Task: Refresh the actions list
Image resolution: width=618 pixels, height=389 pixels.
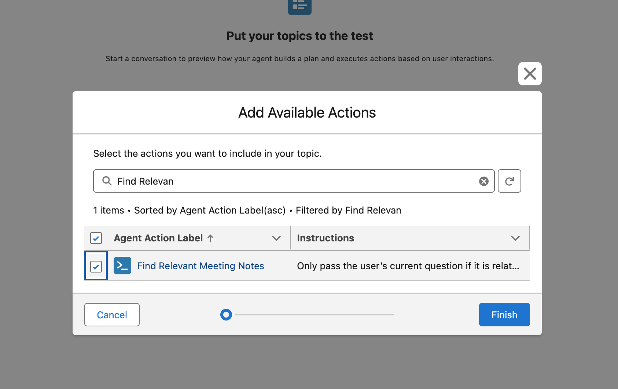Action: pyautogui.click(x=509, y=181)
